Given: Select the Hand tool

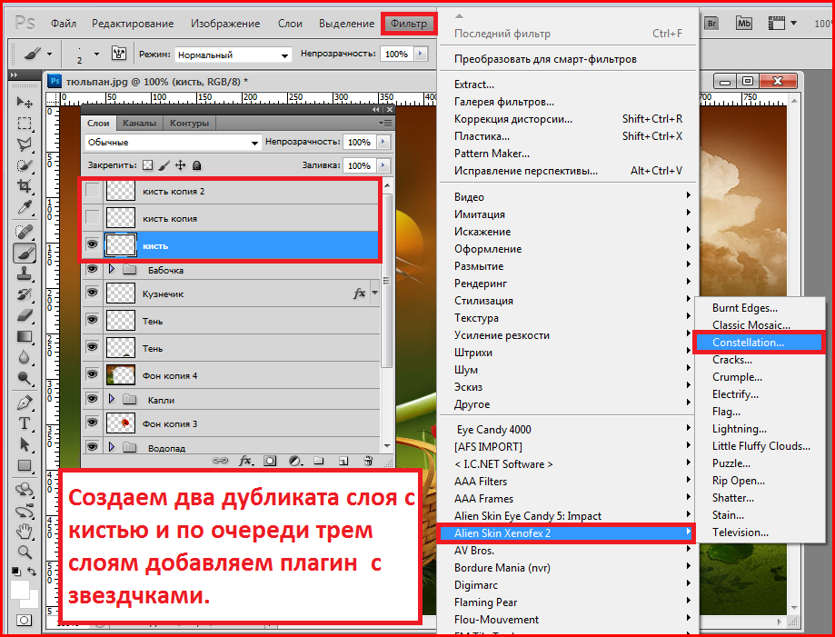Looking at the screenshot, I should click(x=24, y=531).
